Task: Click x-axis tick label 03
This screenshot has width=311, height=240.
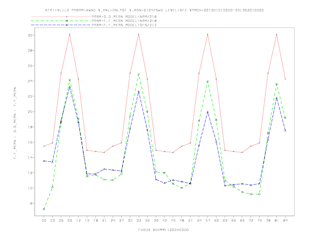Action: [52, 220]
